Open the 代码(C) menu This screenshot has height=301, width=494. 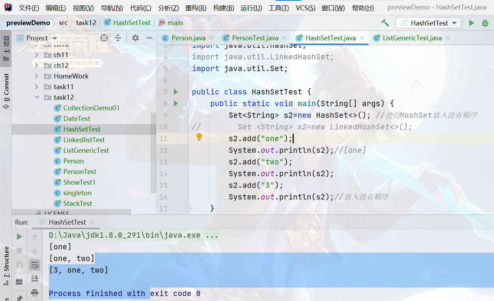tap(140, 8)
